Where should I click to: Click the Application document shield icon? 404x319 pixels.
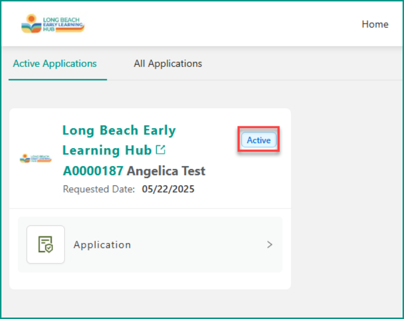46,244
